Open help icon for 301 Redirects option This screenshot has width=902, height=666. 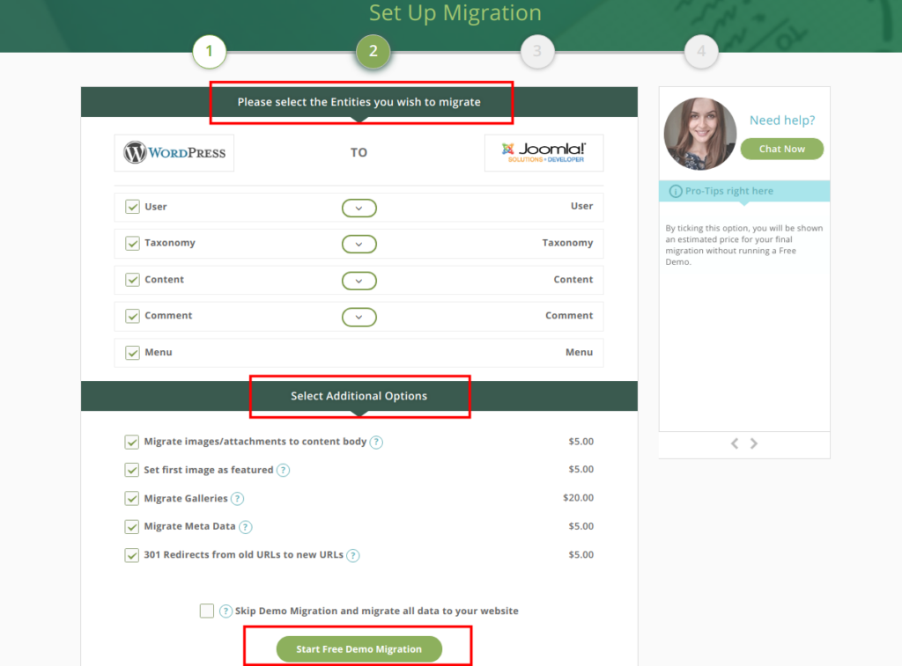pyautogui.click(x=353, y=555)
